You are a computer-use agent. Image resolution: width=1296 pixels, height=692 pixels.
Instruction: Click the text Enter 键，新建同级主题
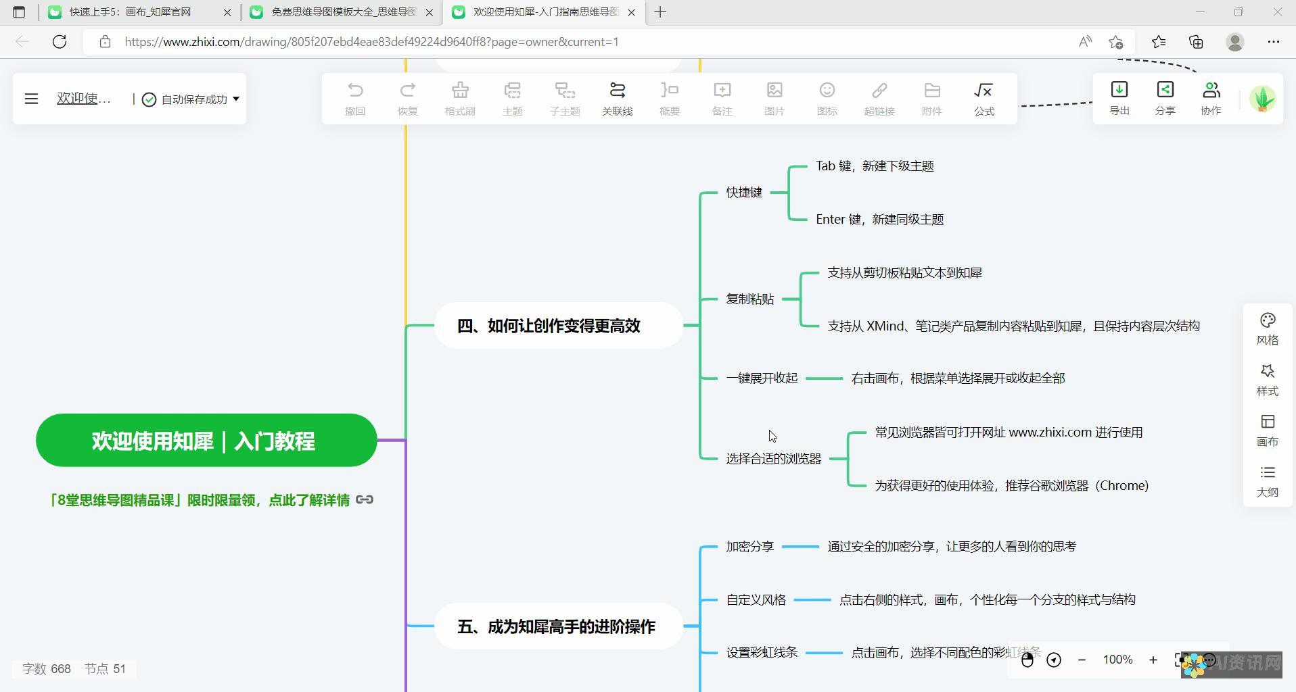(879, 220)
